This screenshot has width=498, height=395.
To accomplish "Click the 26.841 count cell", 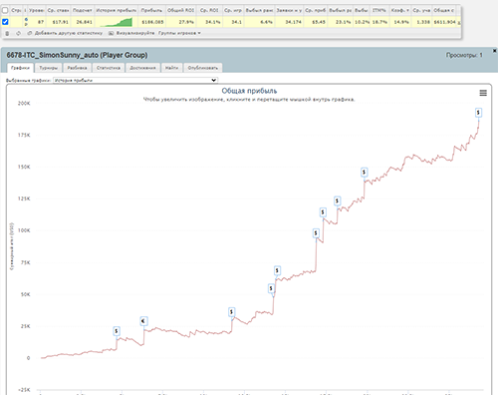I will [x=84, y=22].
